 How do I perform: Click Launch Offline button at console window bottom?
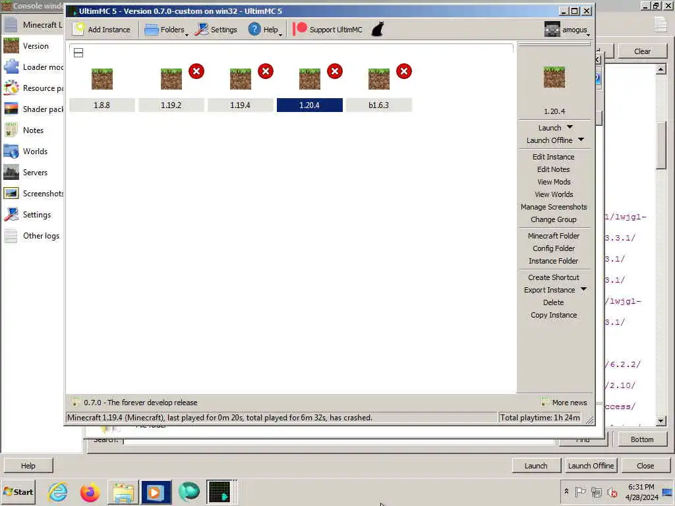point(591,466)
